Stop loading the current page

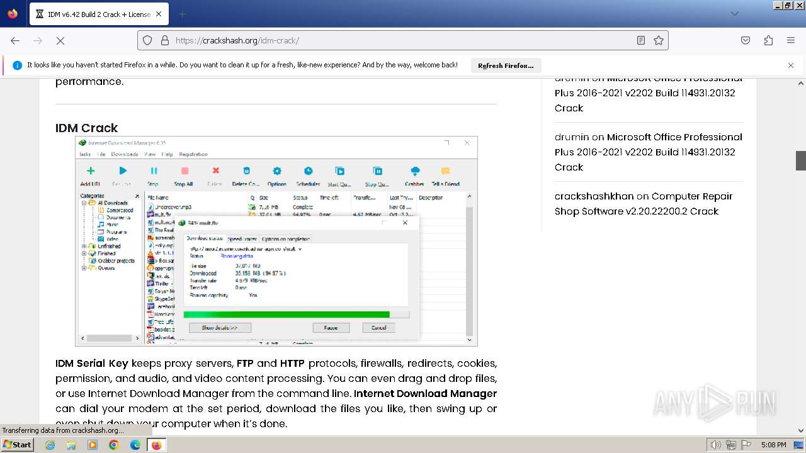[60, 40]
